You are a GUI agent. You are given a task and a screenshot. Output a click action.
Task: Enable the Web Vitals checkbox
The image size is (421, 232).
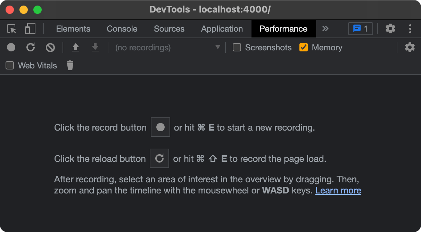pos(10,65)
